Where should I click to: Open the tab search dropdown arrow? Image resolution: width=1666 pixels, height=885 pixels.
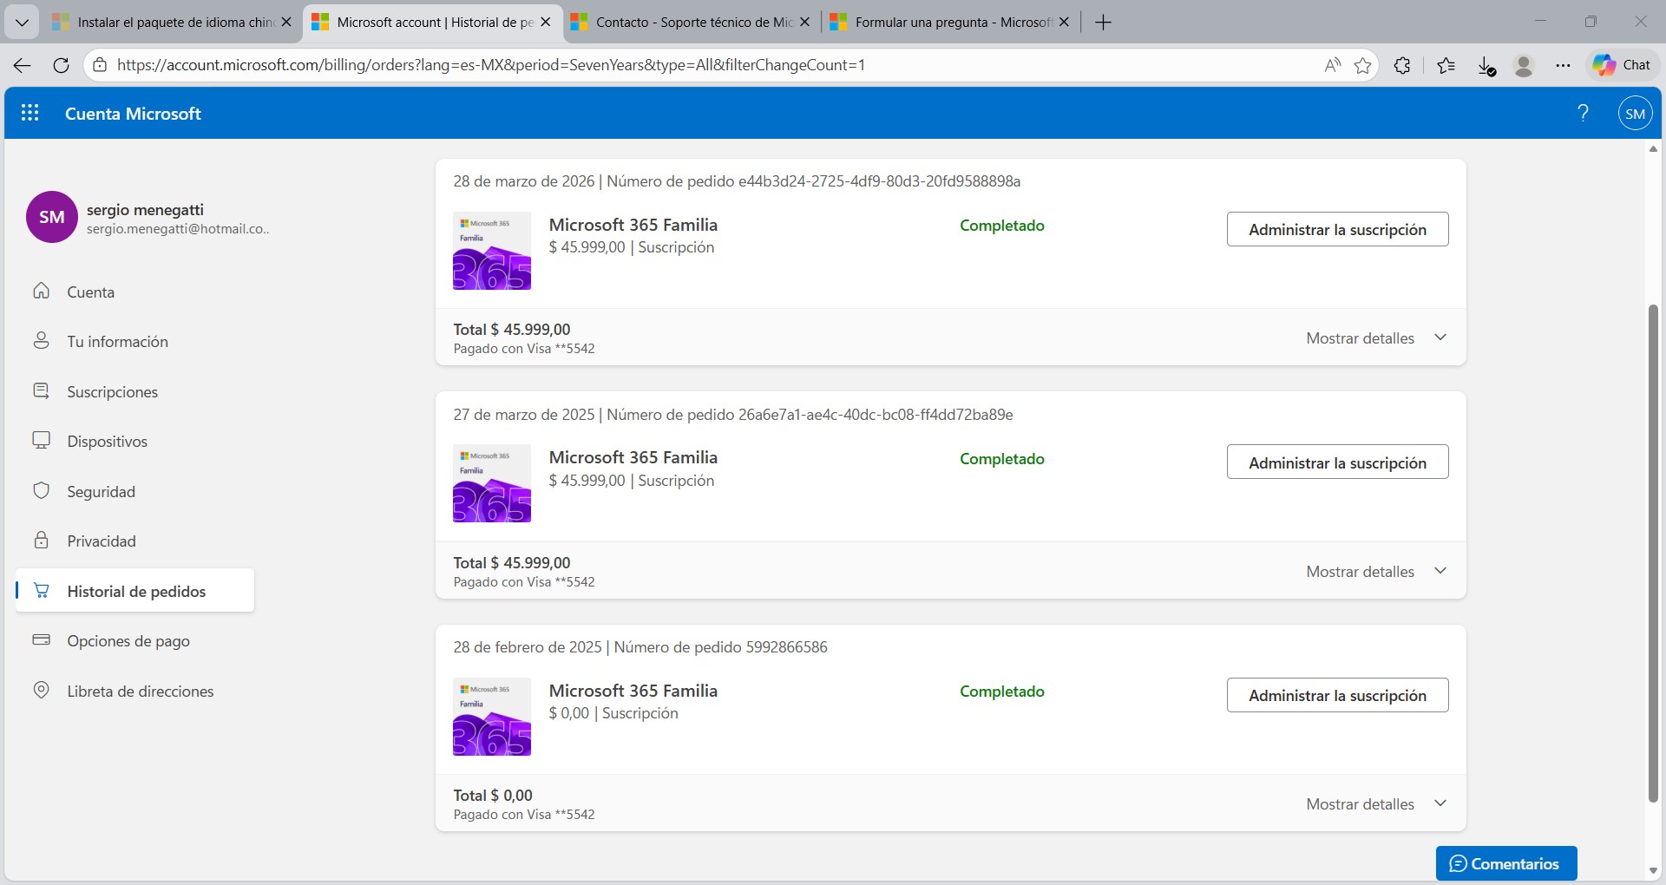click(22, 23)
